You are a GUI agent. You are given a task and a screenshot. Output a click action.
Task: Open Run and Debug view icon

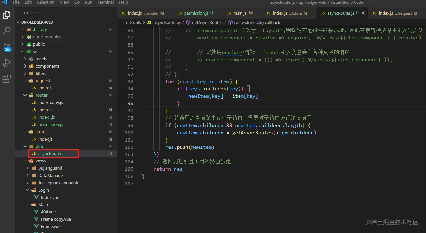7,63
